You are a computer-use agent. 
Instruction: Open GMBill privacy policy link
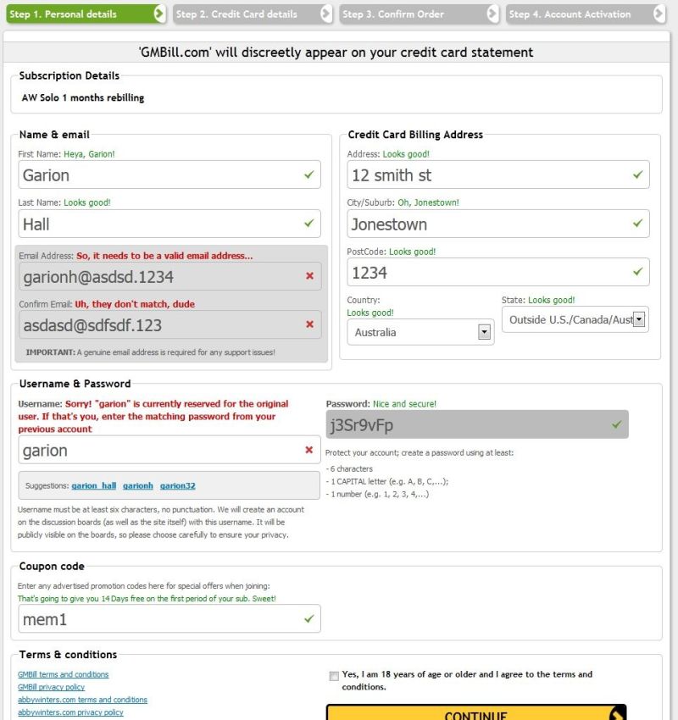tap(52, 687)
